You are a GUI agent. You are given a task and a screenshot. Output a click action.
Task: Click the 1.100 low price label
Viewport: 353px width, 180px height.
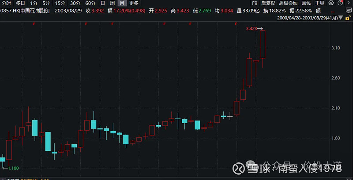[13, 168]
